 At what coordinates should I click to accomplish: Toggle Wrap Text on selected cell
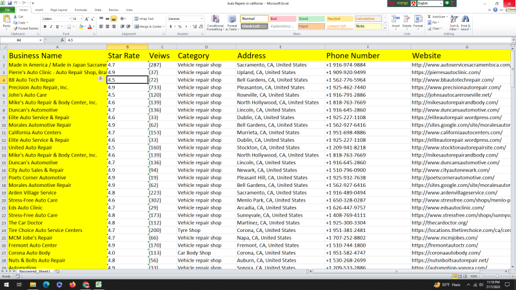(x=144, y=19)
